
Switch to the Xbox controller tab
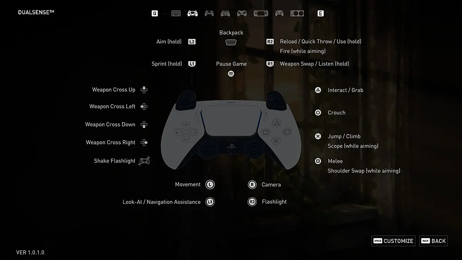(x=225, y=13)
